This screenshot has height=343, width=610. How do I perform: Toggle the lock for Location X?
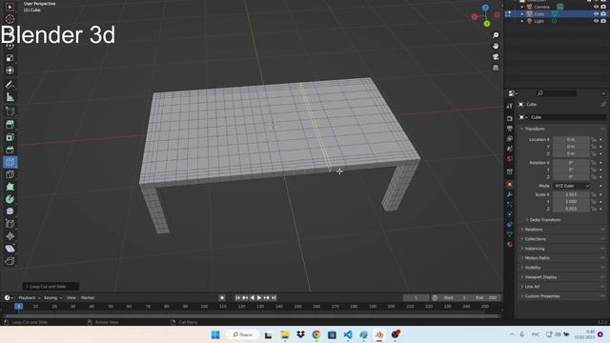[x=594, y=140]
